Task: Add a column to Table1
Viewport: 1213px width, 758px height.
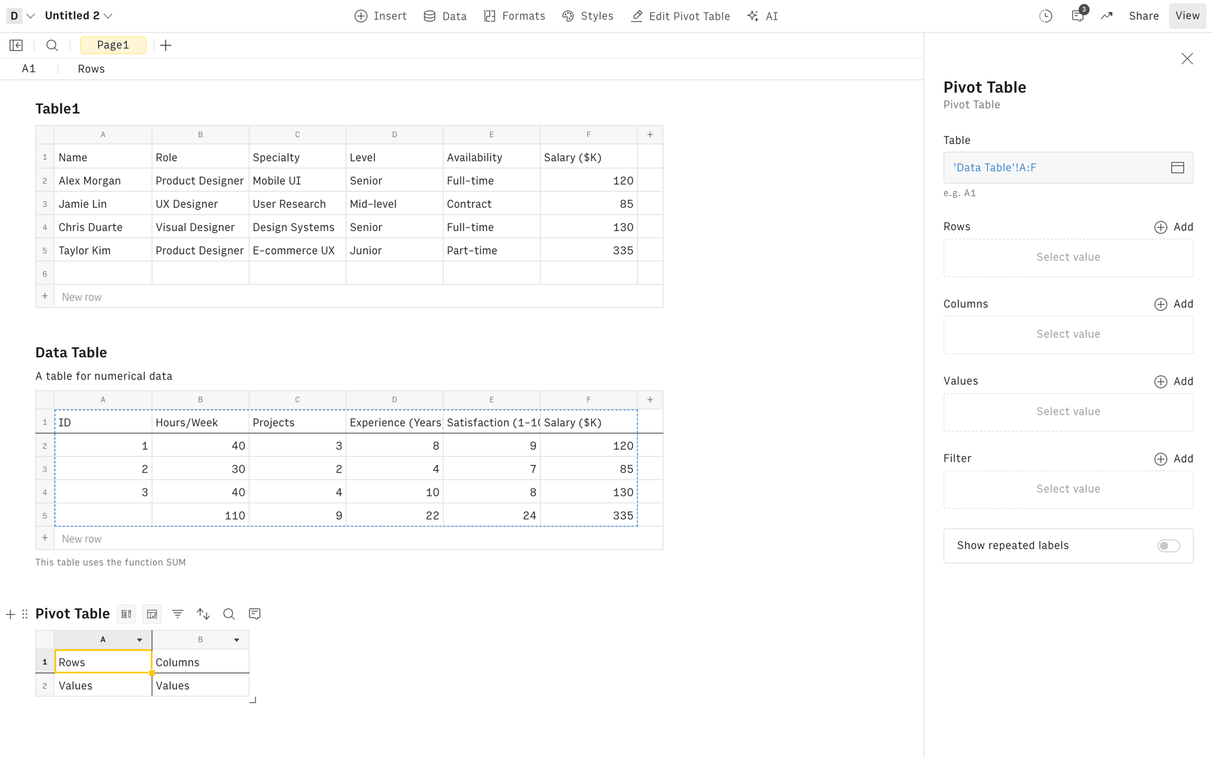Action: pyautogui.click(x=650, y=135)
